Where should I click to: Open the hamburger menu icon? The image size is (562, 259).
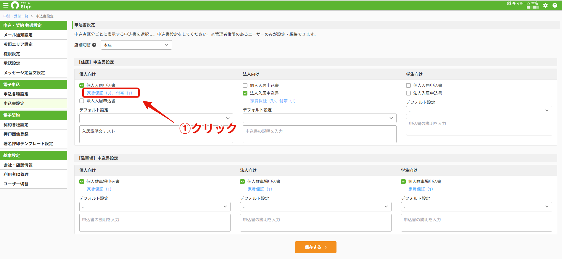[6, 5]
